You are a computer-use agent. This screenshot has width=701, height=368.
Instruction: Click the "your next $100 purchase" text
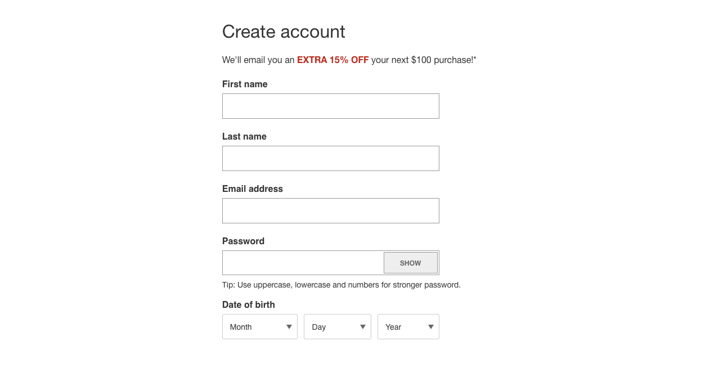pos(423,60)
